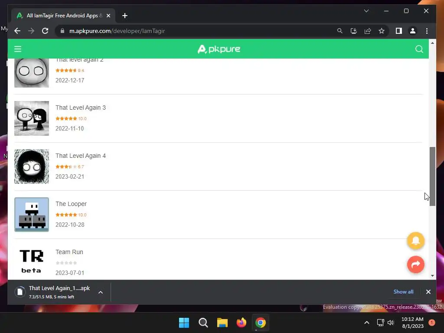Open the Chrome profile menu

point(413,31)
